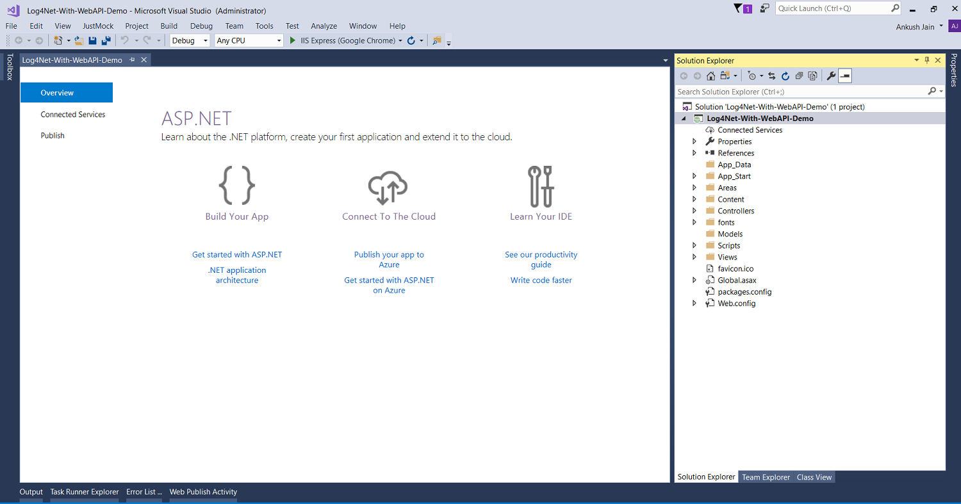Open the Web Publish Activity tab

[203, 492]
